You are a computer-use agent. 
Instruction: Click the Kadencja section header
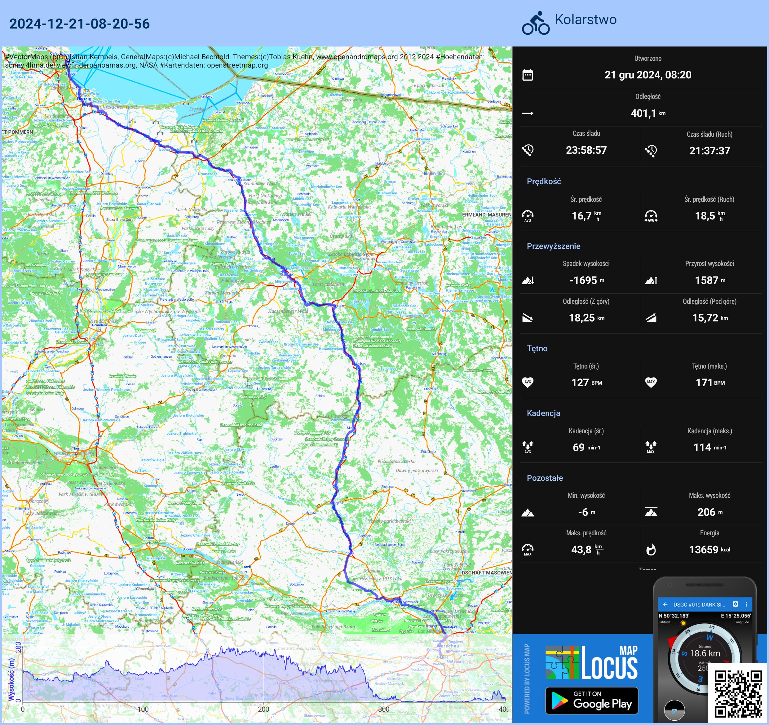pos(543,413)
